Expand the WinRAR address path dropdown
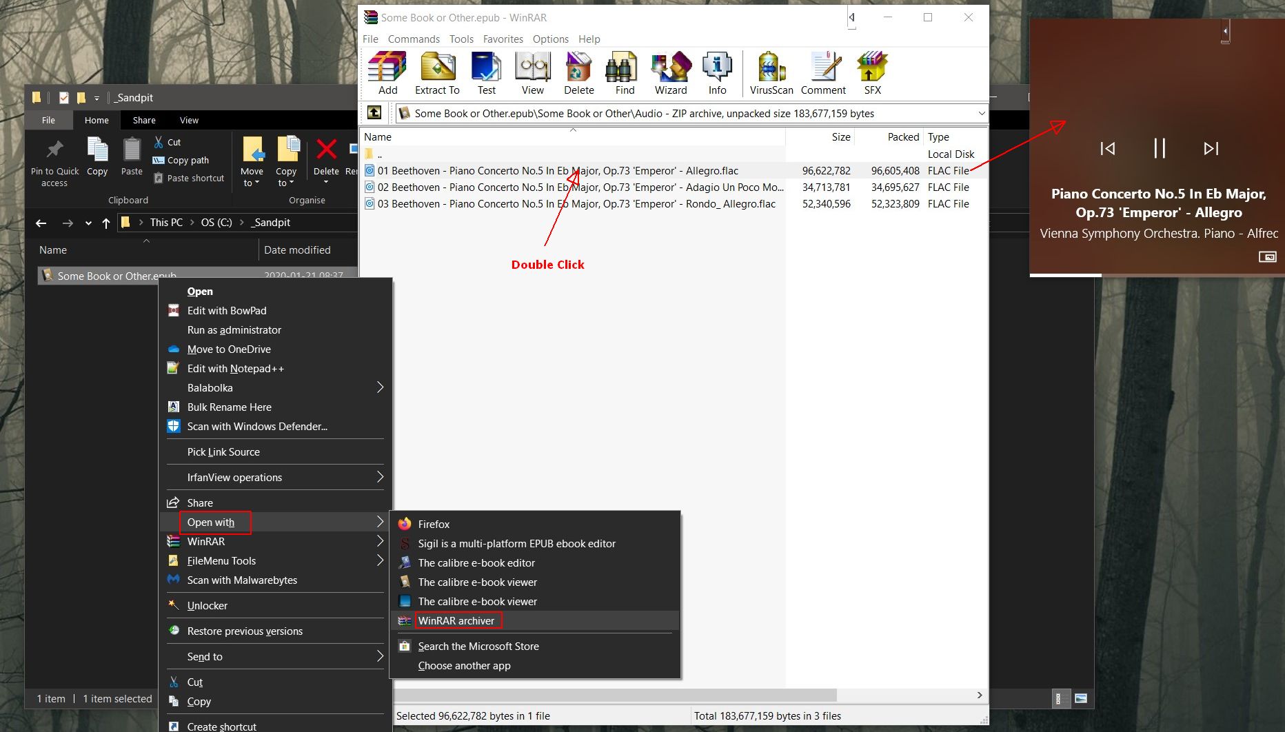 click(981, 113)
